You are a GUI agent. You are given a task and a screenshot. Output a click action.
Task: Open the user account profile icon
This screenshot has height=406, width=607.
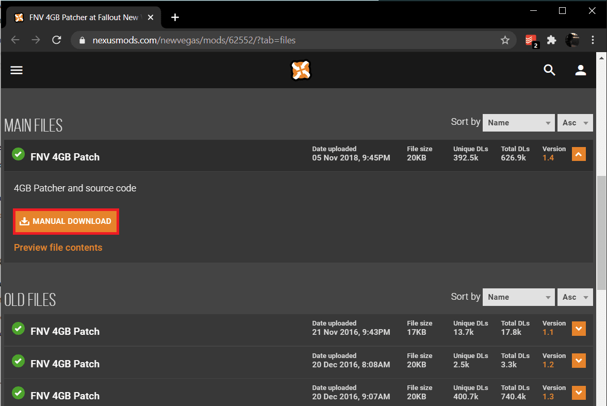pyautogui.click(x=581, y=70)
